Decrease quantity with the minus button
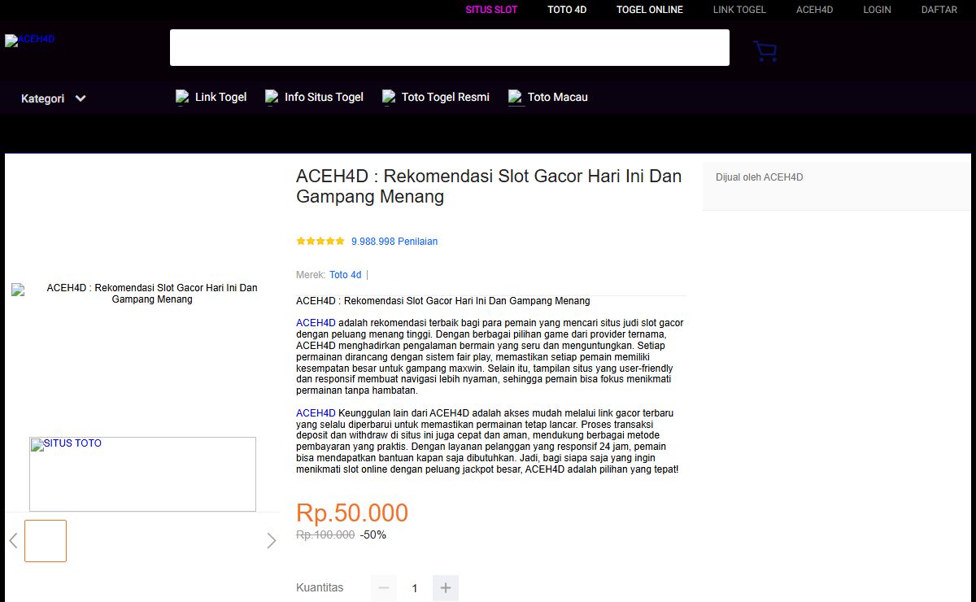The height and width of the screenshot is (602, 976). pos(384,588)
